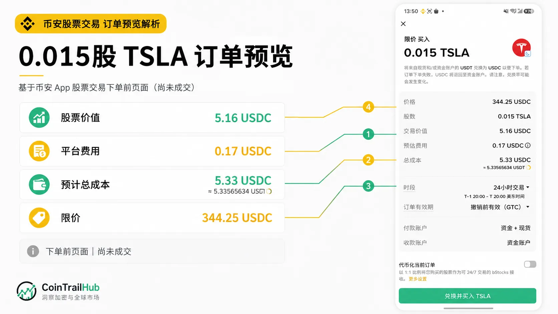
Task: Click the 币安股票交易 订单预览解析 banner
Action: point(91,24)
